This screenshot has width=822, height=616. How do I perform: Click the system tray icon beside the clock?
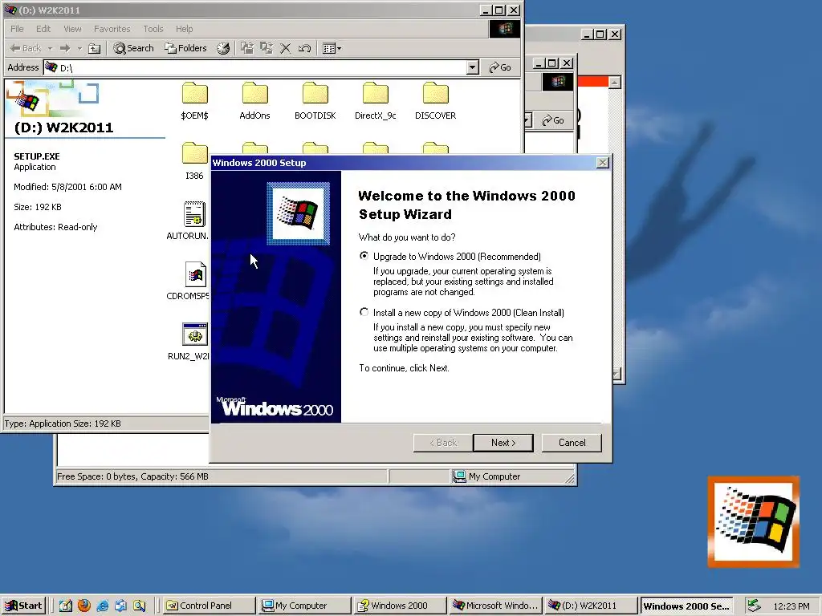click(753, 606)
